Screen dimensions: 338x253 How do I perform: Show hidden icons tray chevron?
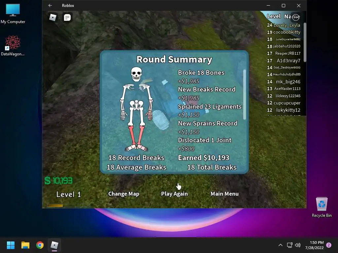click(x=281, y=245)
